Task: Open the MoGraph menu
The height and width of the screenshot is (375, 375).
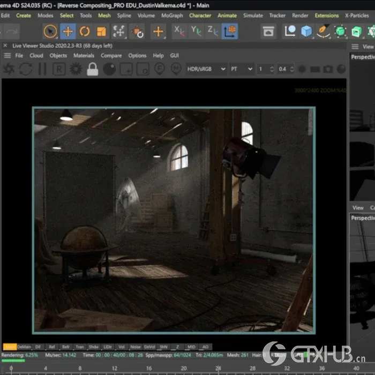Action: [x=172, y=16]
